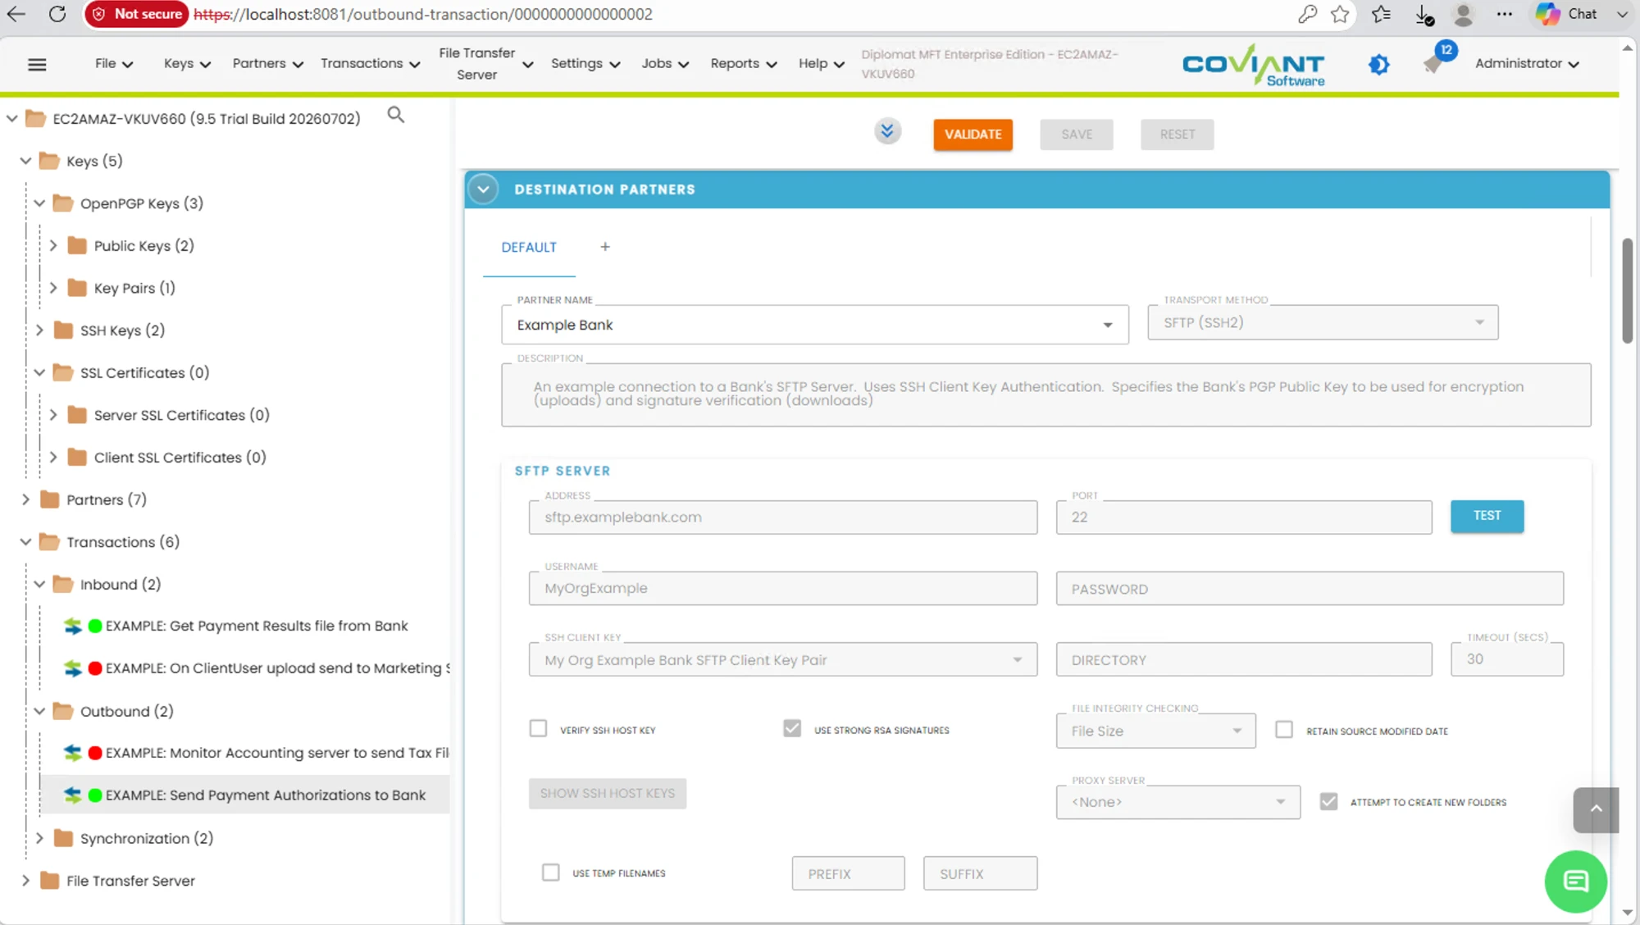Click the tree search magnifier icon
1640x925 pixels.
coord(396,115)
